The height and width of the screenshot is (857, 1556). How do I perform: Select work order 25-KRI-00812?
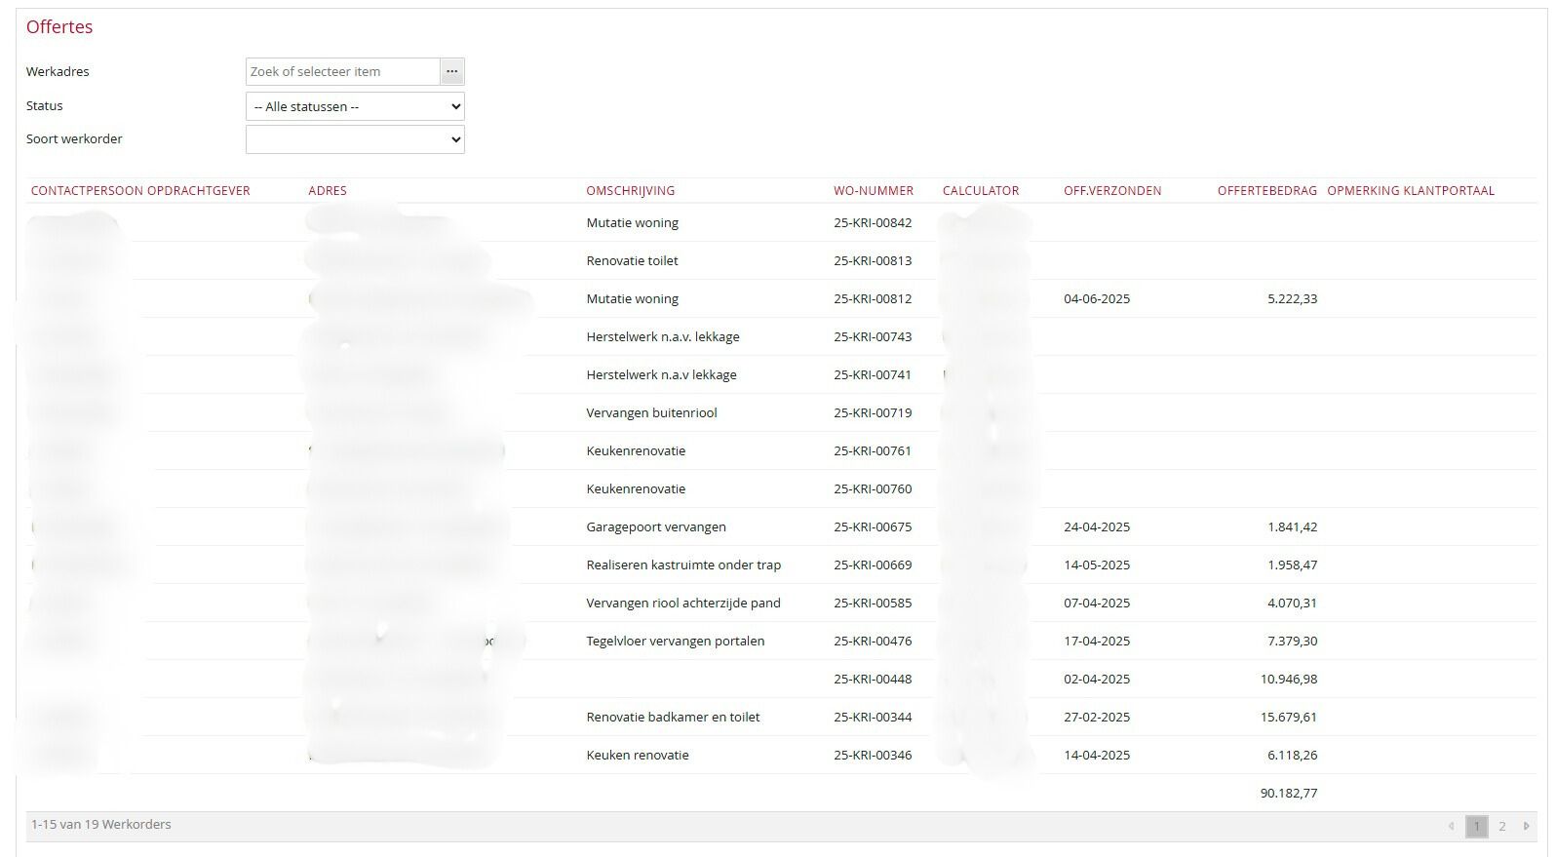point(873,299)
